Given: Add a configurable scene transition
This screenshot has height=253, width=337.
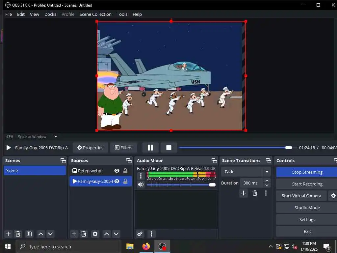Looking at the screenshot, I should (x=244, y=193).
